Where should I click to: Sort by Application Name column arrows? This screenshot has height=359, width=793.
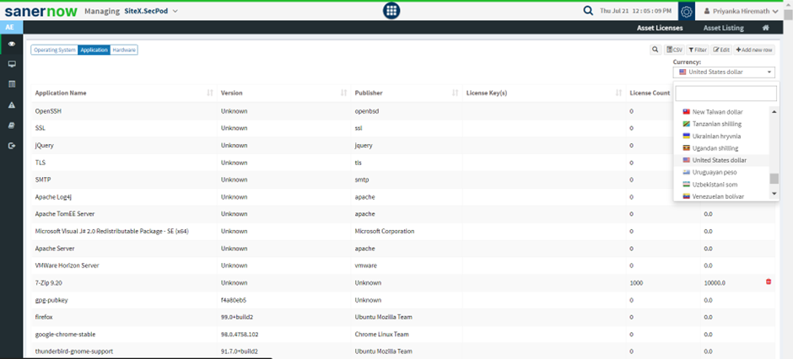coord(210,93)
